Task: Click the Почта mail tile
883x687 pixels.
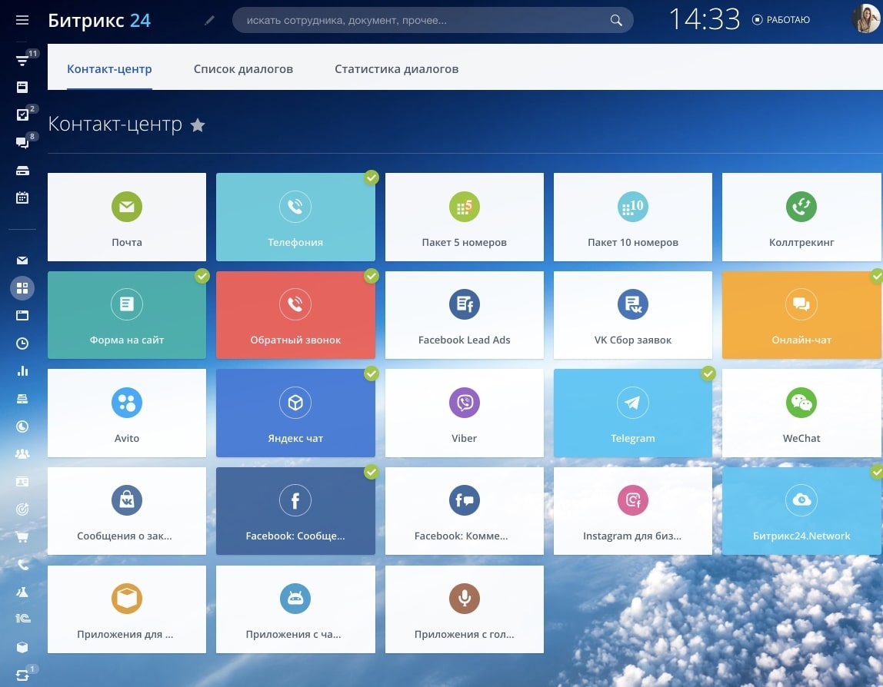Action: tap(127, 217)
